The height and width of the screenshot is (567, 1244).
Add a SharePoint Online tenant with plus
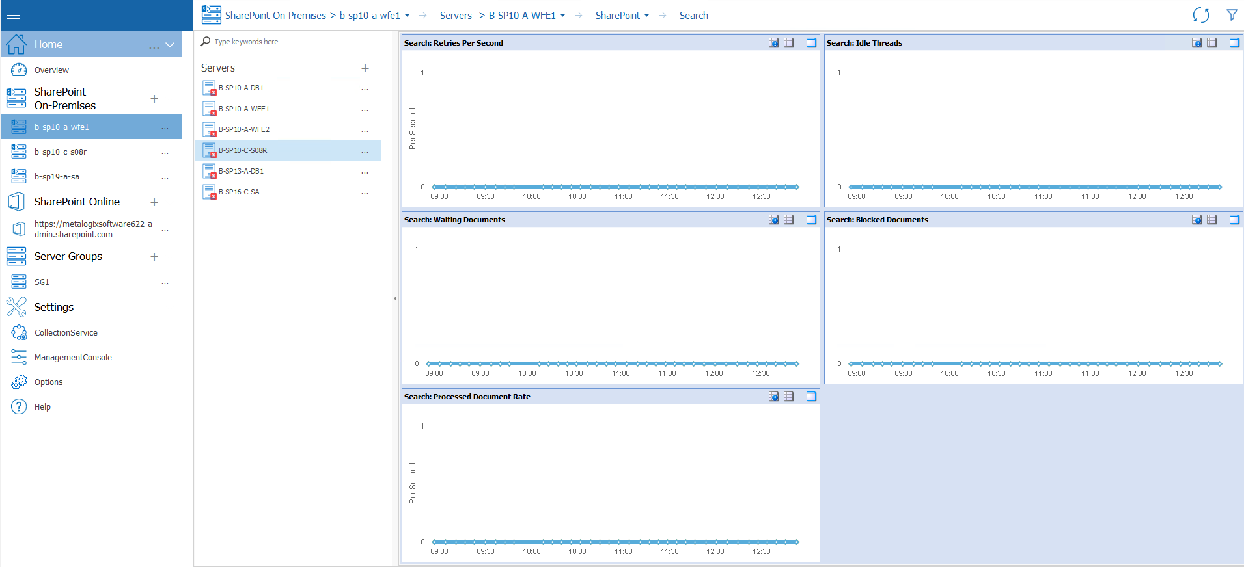pos(154,202)
